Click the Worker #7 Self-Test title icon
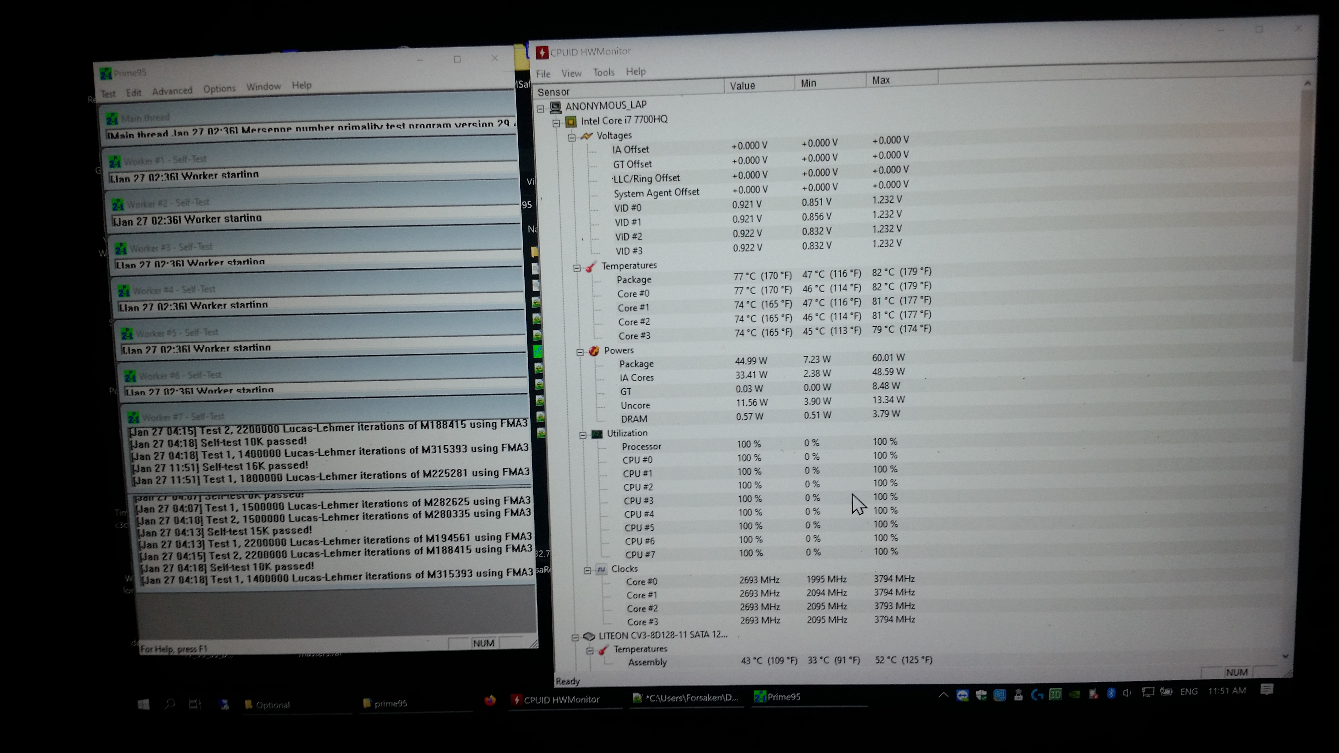Viewport: 1339px width, 753px height. click(134, 417)
